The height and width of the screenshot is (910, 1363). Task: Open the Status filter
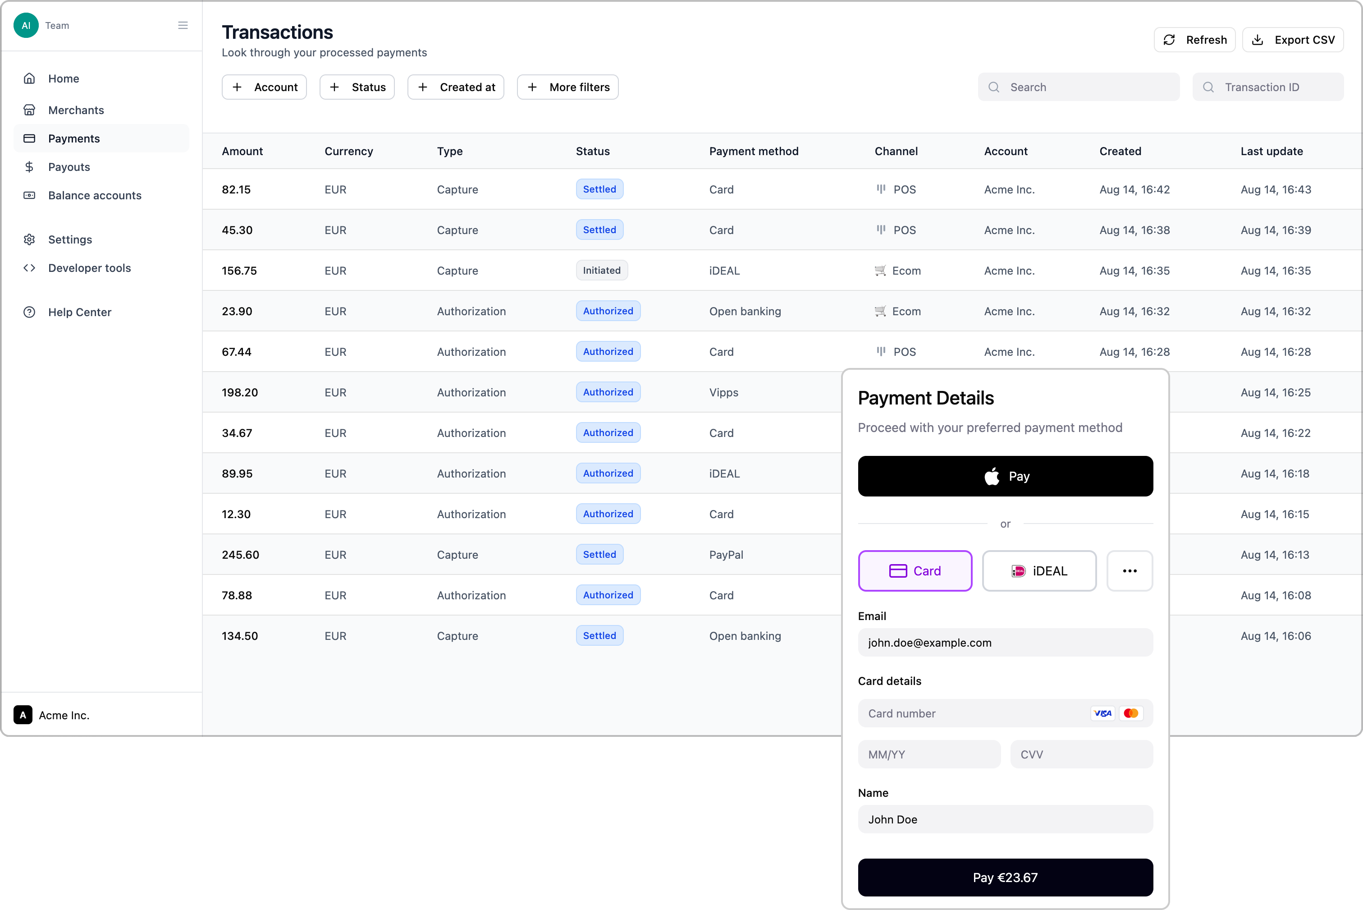(357, 87)
